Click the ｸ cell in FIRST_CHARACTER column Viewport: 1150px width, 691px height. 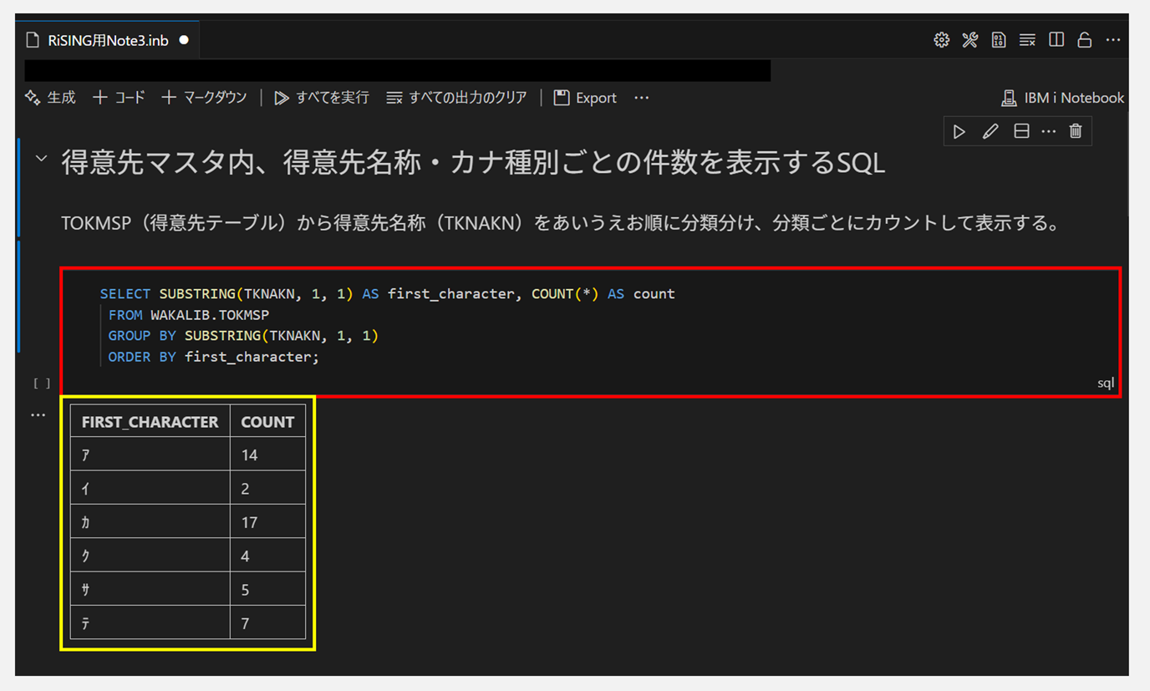150,556
